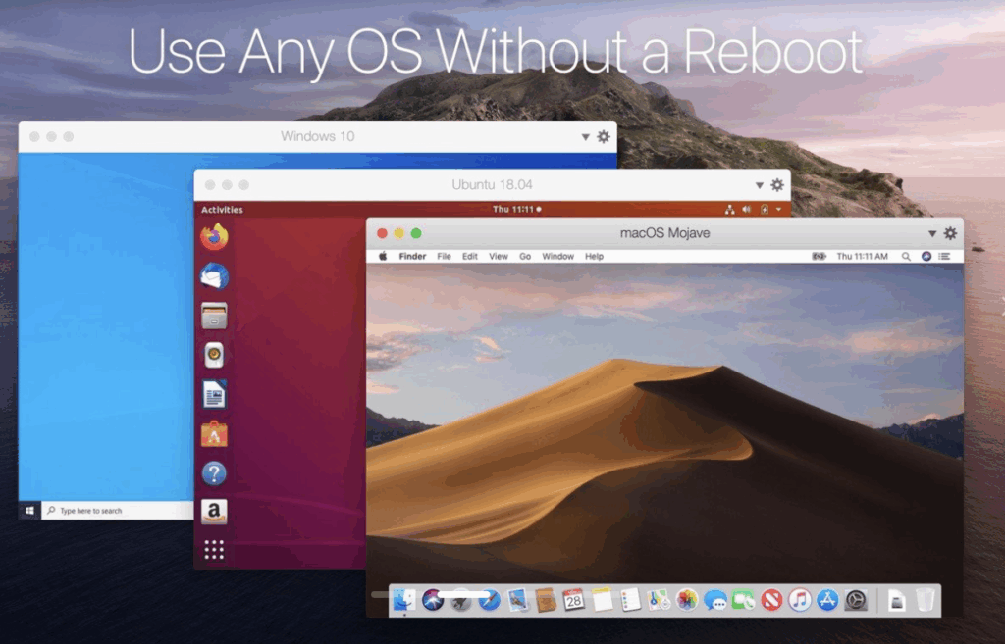Click the Ubuntu network status icon
This screenshot has width=1005, height=644.
click(729, 210)
